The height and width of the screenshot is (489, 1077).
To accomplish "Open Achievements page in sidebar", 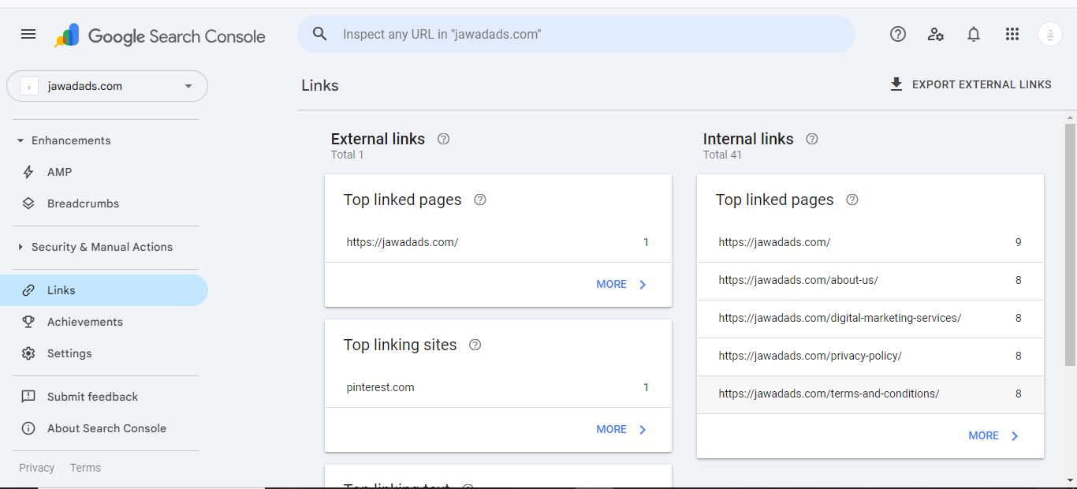I will tap(84, 322).
